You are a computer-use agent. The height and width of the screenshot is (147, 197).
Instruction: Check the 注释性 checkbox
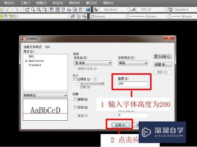click(x=75, y=79)
